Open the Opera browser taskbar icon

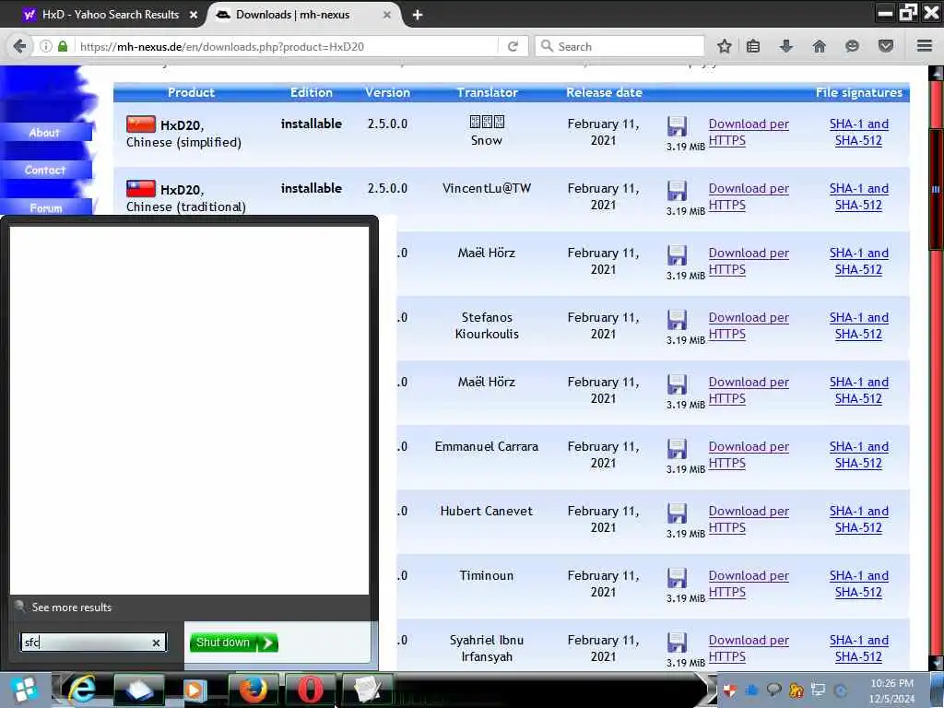(310, 690)
